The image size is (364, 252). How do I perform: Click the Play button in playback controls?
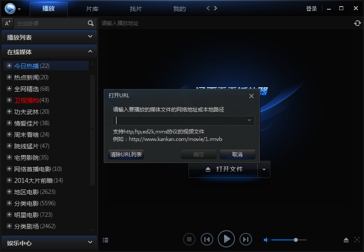226,239
